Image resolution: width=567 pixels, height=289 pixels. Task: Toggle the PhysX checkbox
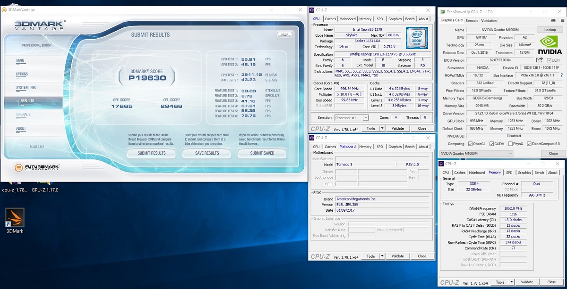coord(510,144)
